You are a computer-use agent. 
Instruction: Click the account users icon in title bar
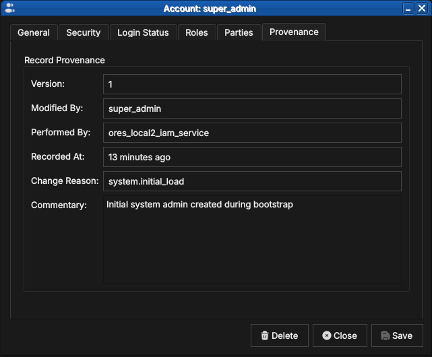10,8
